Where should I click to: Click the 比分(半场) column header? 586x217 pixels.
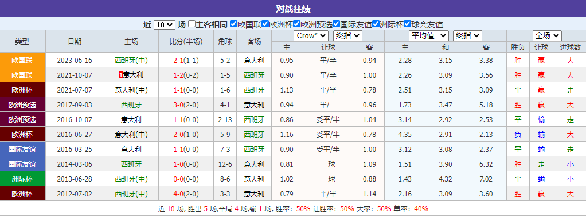click(x=186, y=41)
